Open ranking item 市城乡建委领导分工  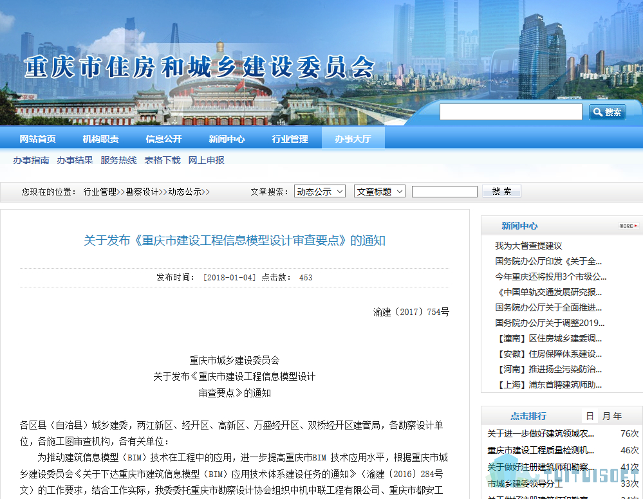click(x=525, y=484)
